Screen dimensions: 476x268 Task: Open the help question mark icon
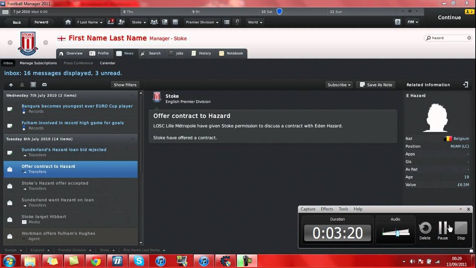click(x=398, y=22)
